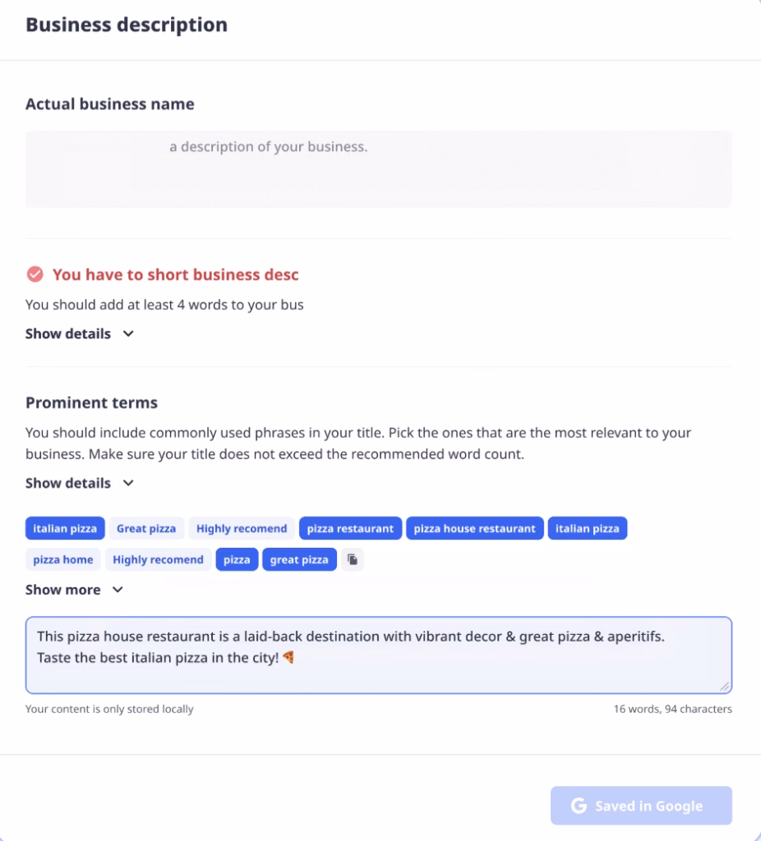Click the Saved in Google button

(x=641, y=806)
